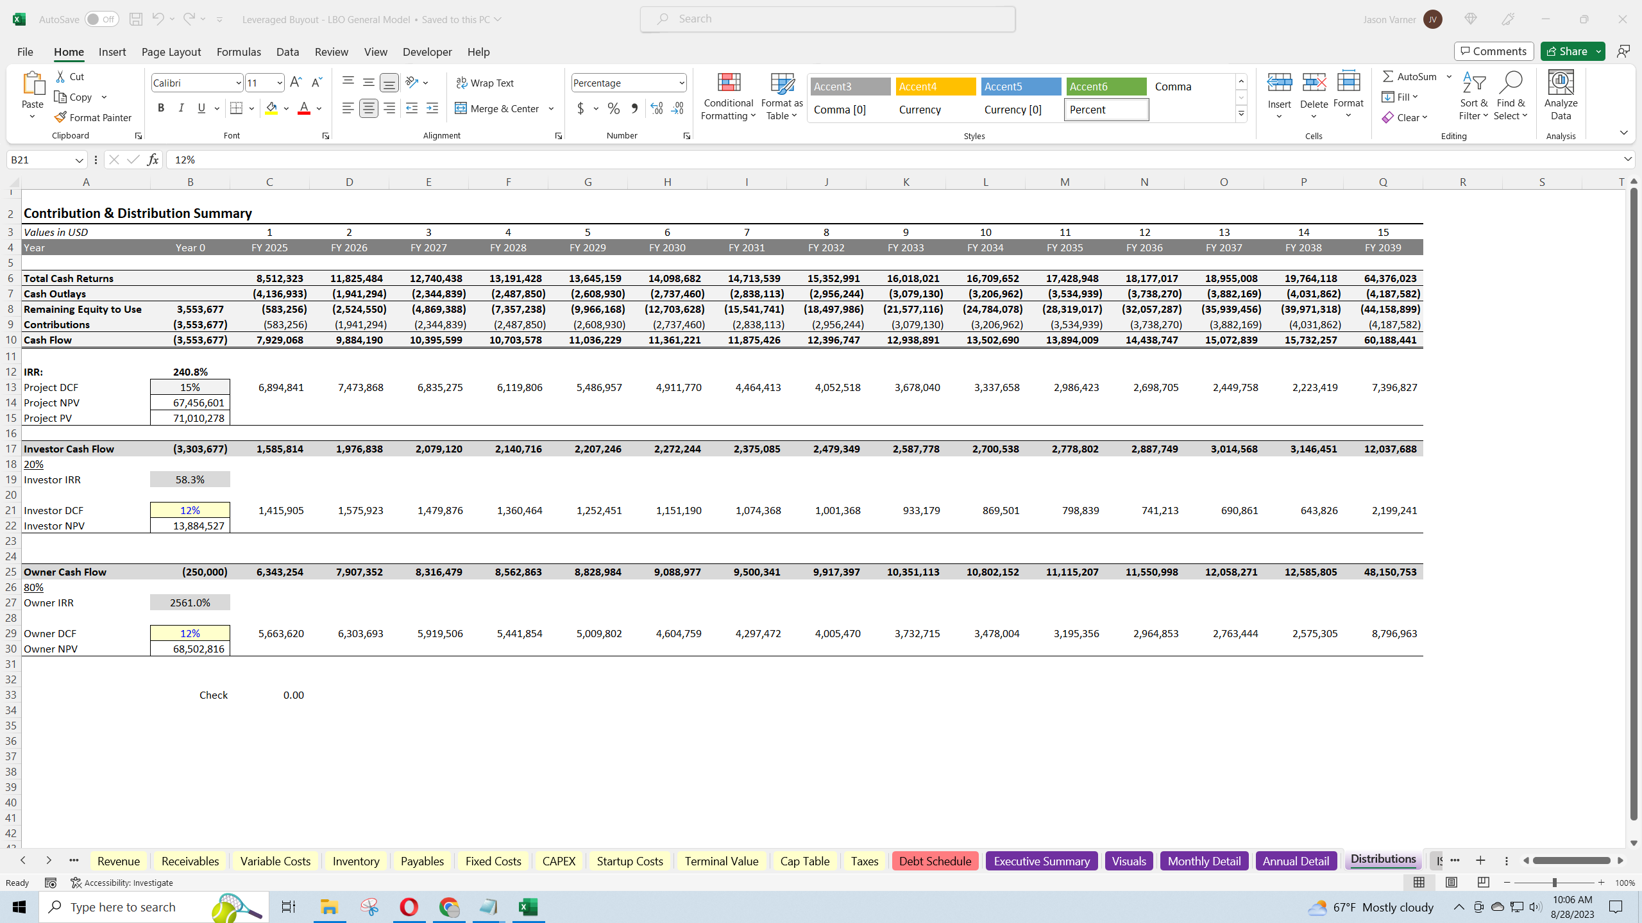
Task: Toggle Underline formatting
Action: pyautogui.click(x=201, y=108)
